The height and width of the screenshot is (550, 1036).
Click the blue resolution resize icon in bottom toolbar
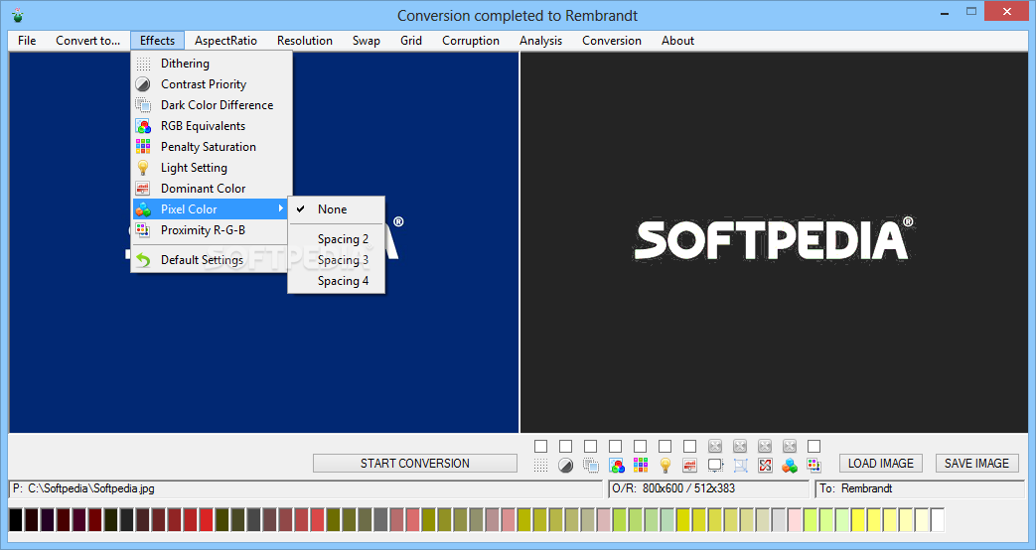click(x=740, y=465)
